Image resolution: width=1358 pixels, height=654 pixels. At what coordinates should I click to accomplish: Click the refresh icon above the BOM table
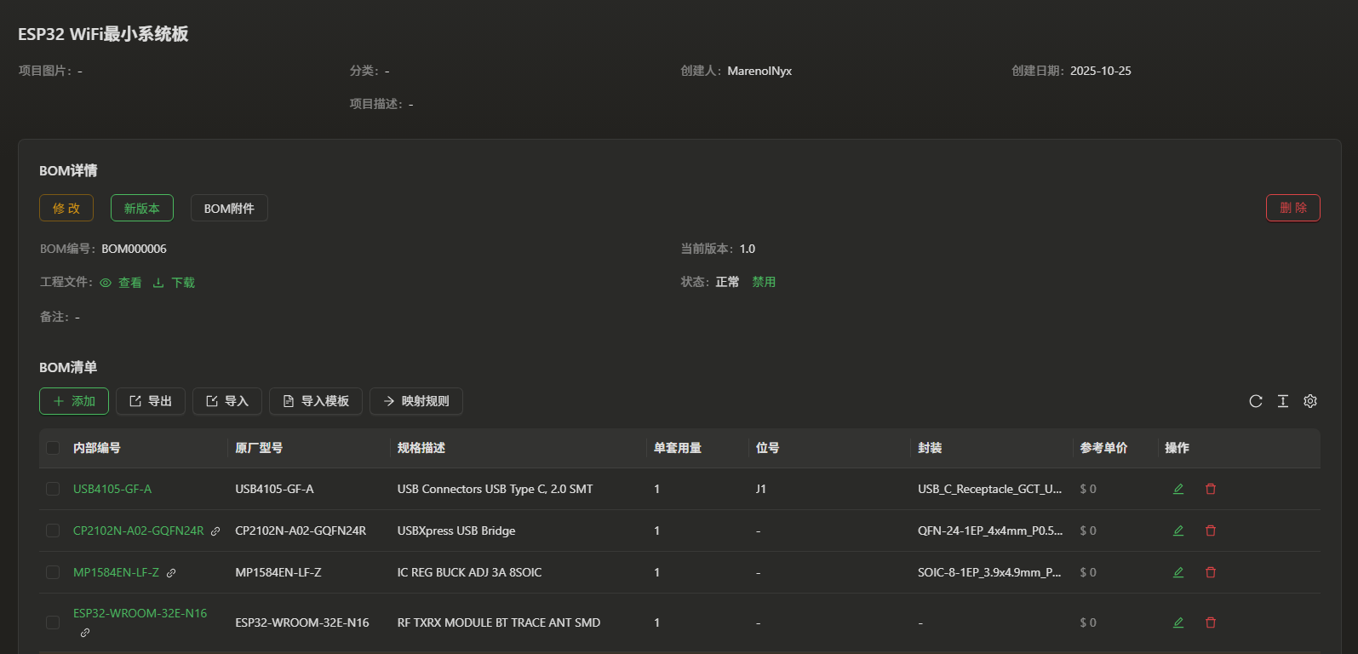click(x=1255, y=401)
